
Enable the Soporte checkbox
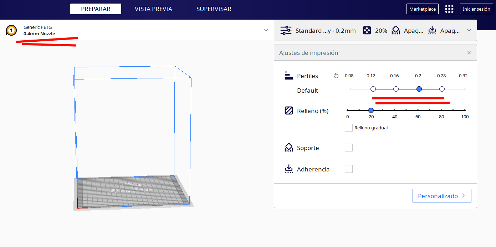(x=349, y=148)
